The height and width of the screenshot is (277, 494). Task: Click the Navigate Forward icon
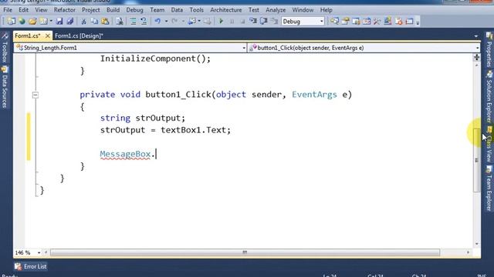tap(208, 22)
